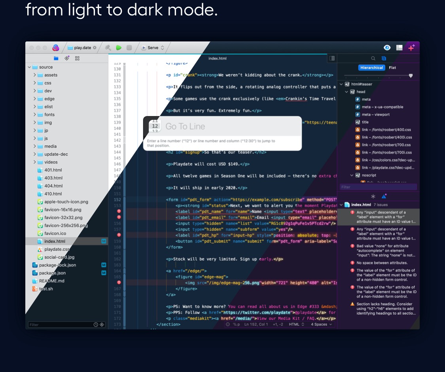
Task: Stop the running task
Action: 129,48
